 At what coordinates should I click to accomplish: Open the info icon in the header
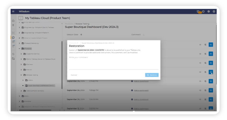(x=203, y=11)
